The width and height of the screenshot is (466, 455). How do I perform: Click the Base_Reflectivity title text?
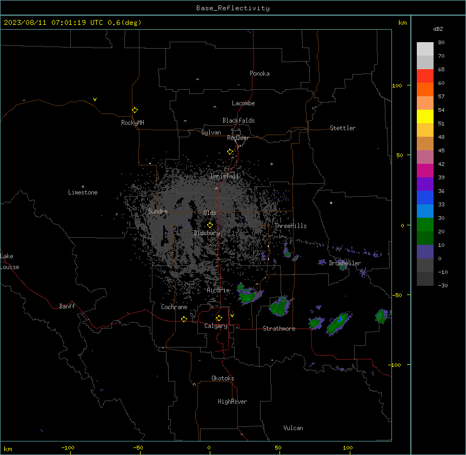pyautogui.click(x=233, y=8)
